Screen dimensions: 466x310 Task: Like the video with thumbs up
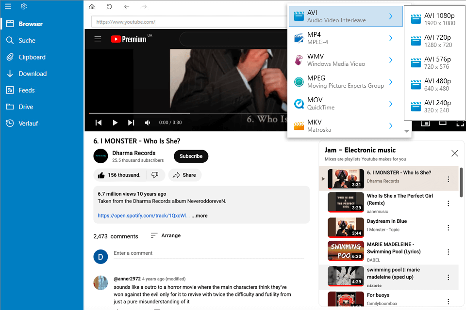(x=120, y=175)
